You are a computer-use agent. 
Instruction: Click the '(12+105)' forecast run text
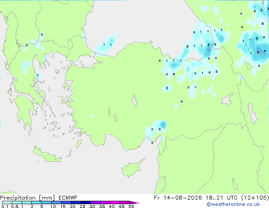pyautogui.click(x=255, y=198)
